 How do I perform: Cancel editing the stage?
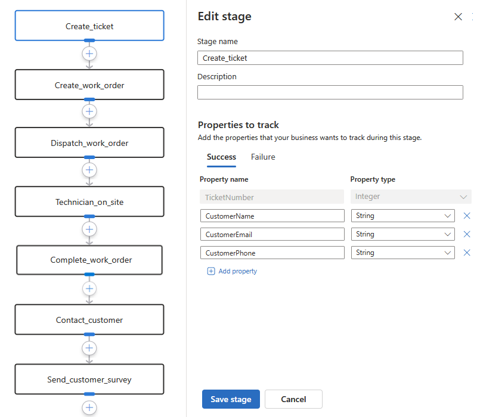pyautogui.click(x=293, y=399)
